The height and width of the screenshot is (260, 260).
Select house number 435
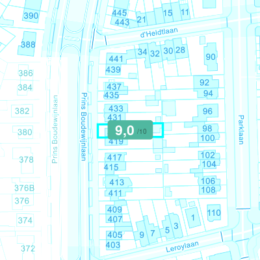[x=111, y=95]
